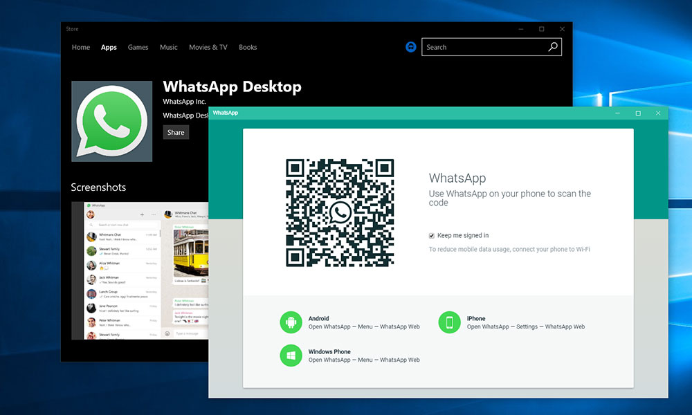This screenshot has height=415, width=692.
Task: Click the WhatsApp Desktop app logo
Action: pos(112,121)
